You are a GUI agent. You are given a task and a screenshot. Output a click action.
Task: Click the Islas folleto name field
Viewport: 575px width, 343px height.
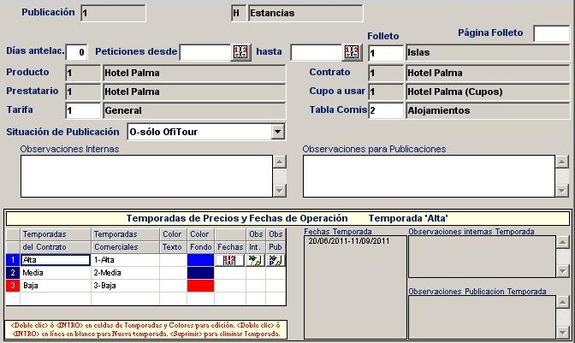tap(488, 53)
